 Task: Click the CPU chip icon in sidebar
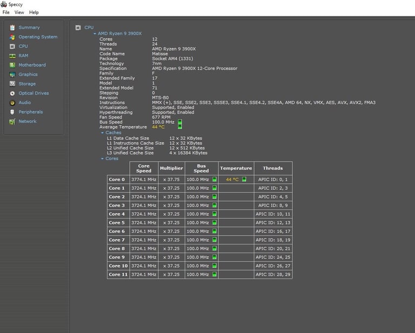click(x=12, y=46)
